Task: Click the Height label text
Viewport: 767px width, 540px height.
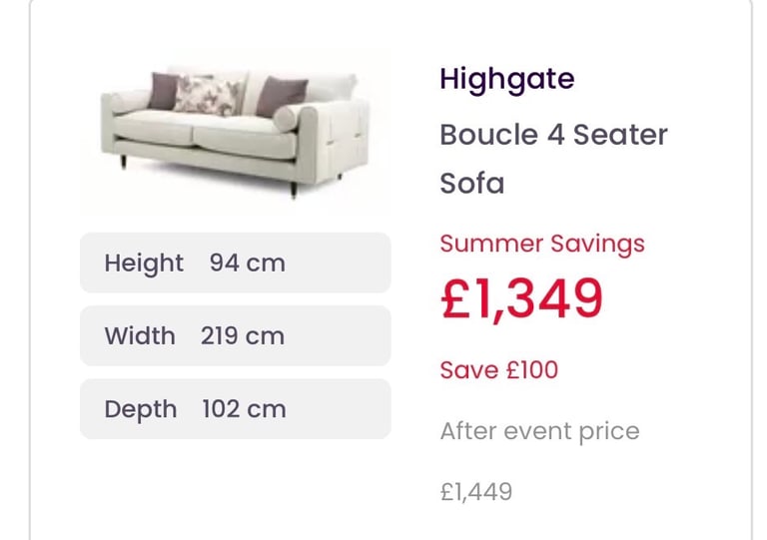Action: [x=144, y=264]
